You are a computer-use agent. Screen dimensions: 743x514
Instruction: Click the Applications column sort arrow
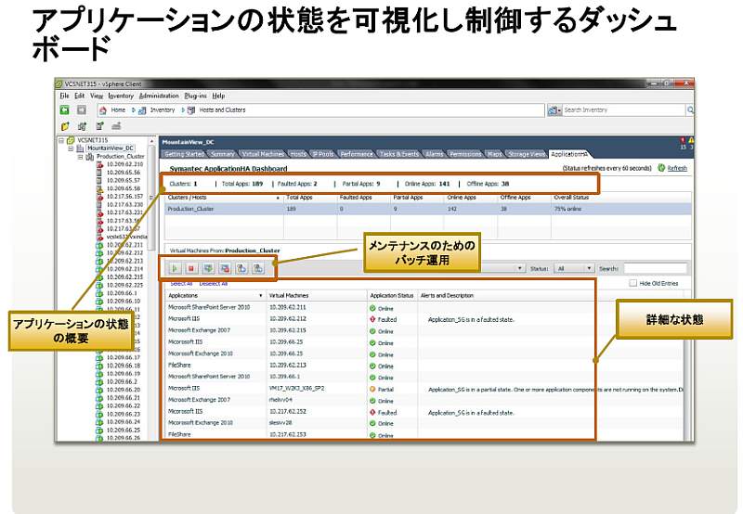pos(261,295)
